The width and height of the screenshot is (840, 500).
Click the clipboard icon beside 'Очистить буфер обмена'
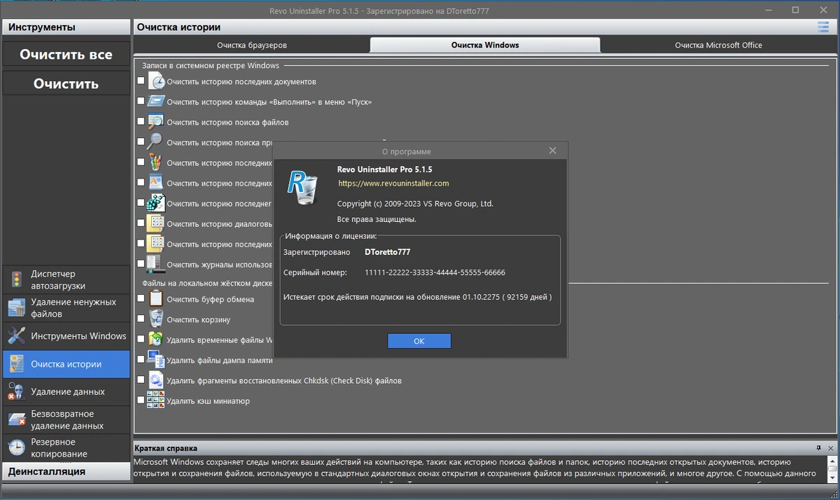[155, 299]
